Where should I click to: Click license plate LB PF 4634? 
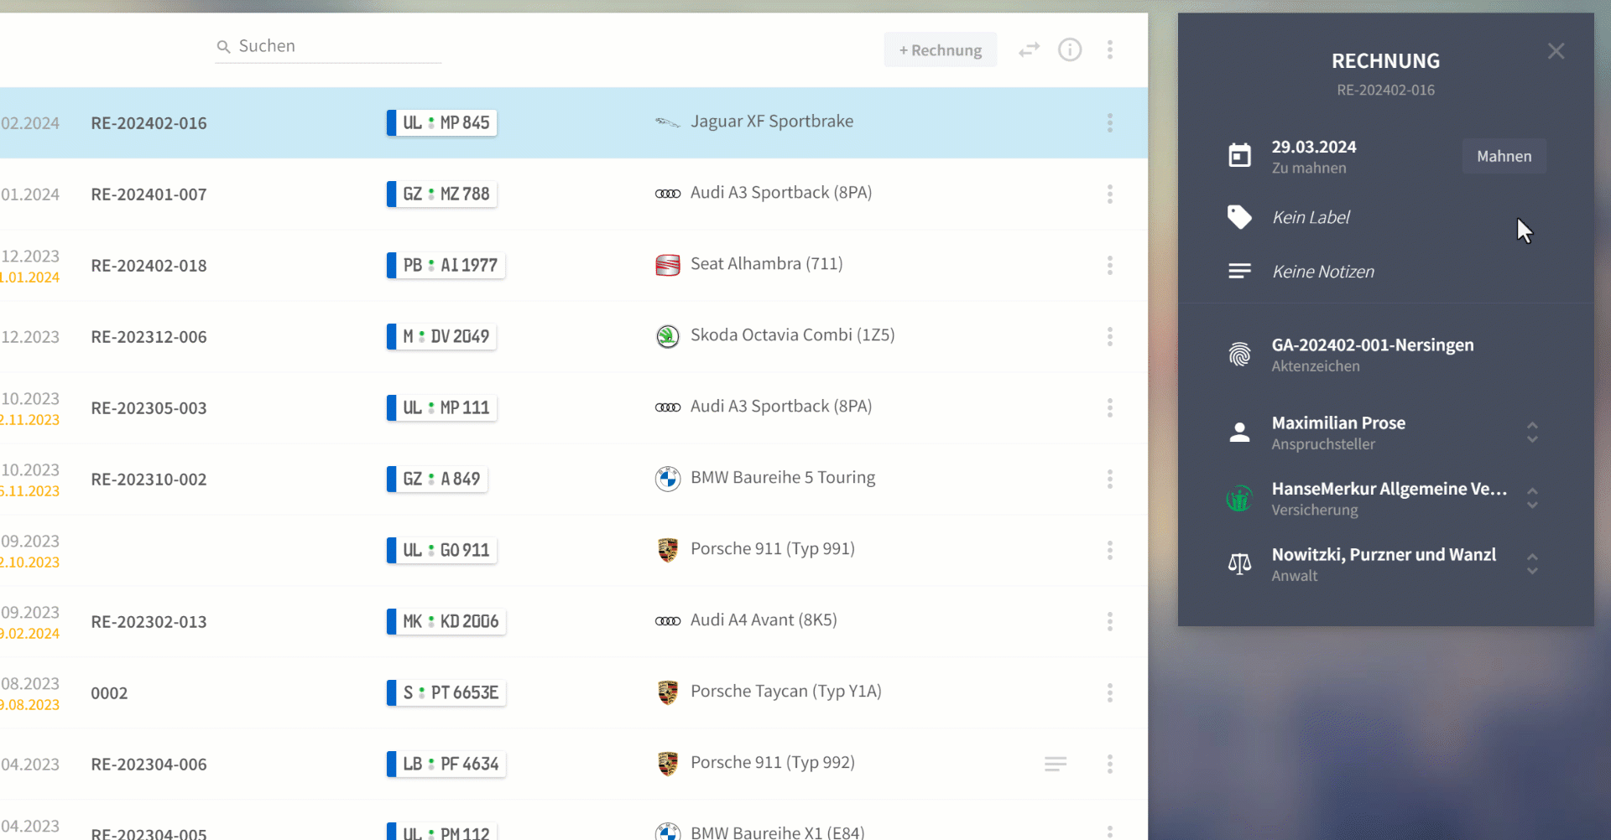(x=446, y=764)
